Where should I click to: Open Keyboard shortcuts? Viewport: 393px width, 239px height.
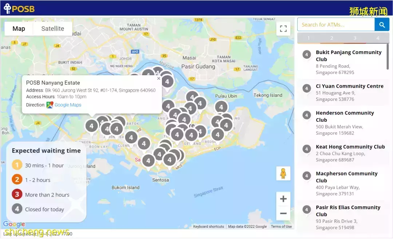(209, 227)
